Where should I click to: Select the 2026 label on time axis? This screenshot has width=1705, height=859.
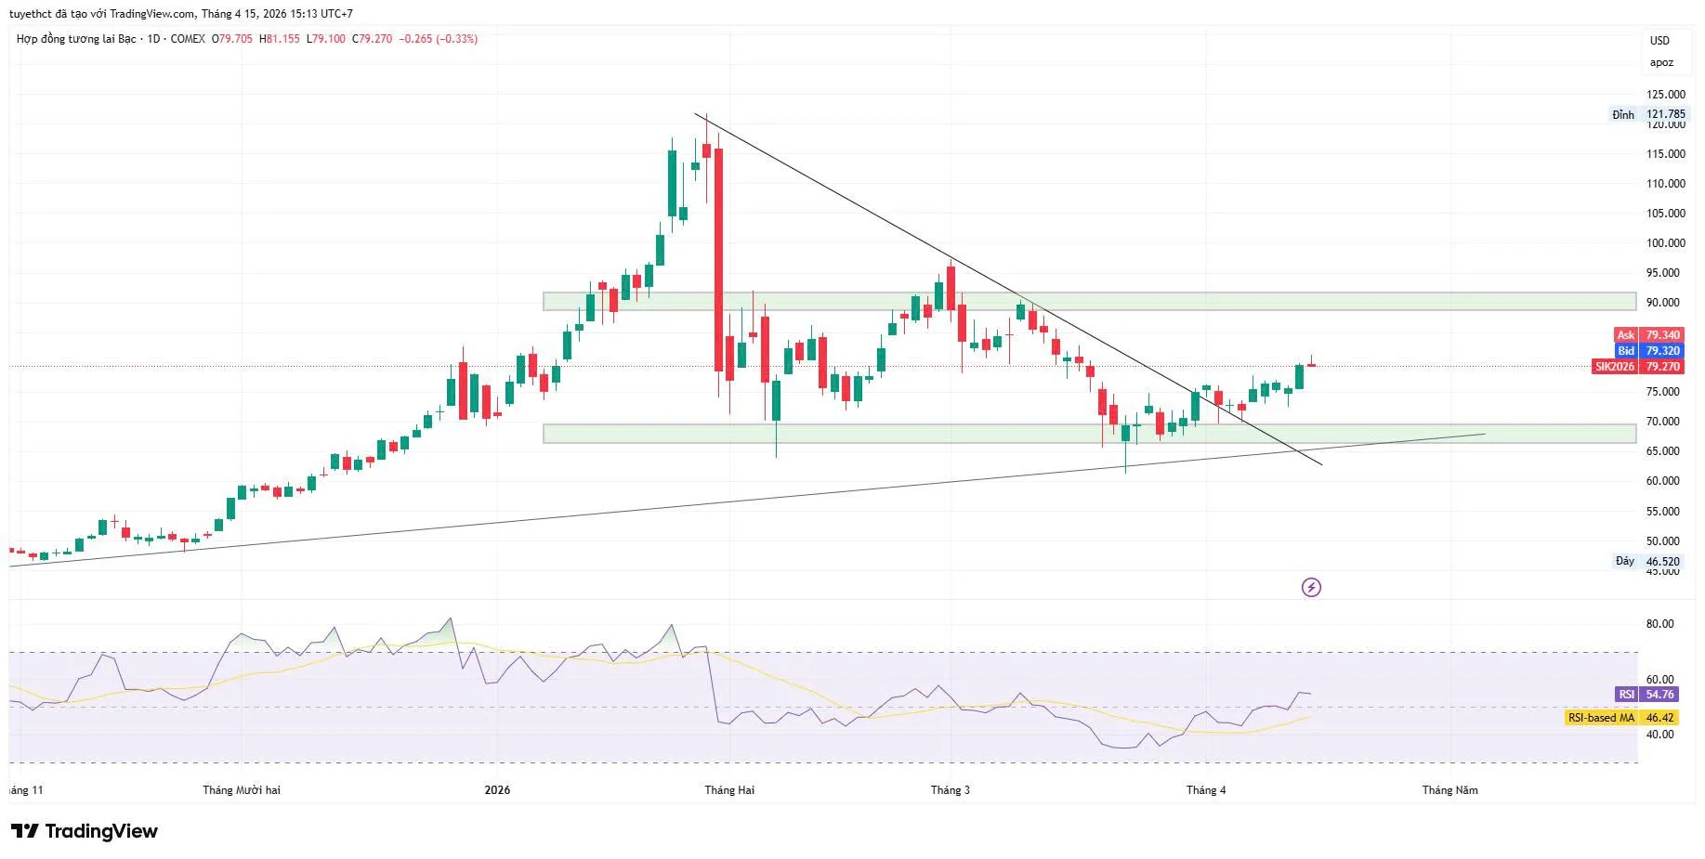point(496,791)
